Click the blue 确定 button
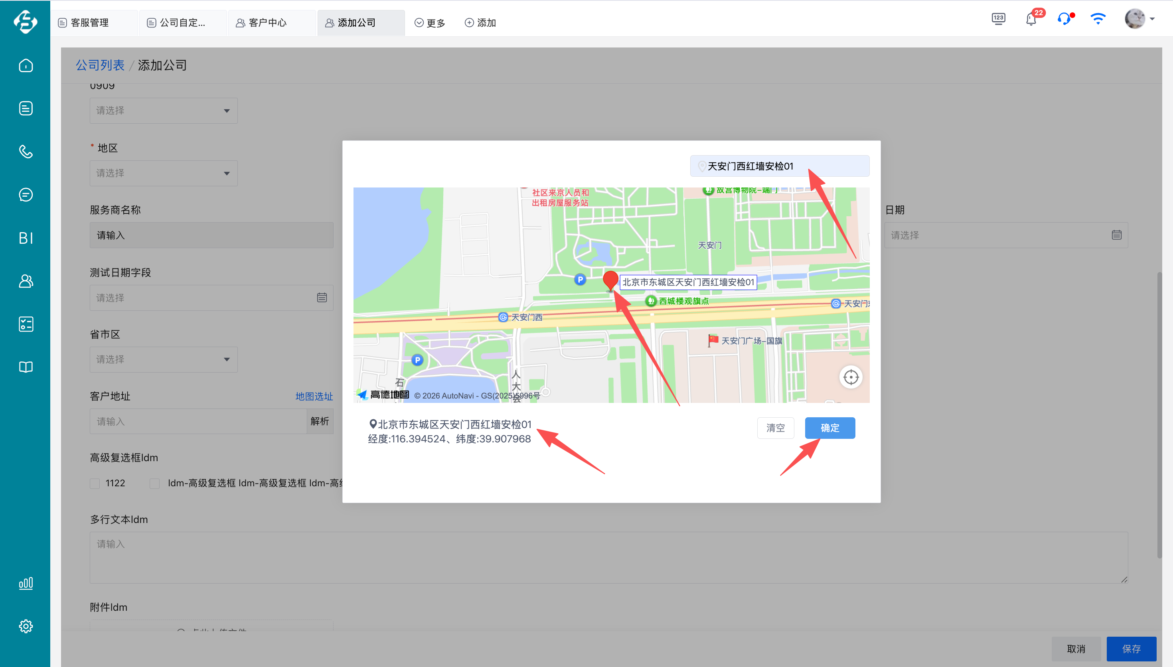Viewport: 1173px width, 667px height. point(829,428)
